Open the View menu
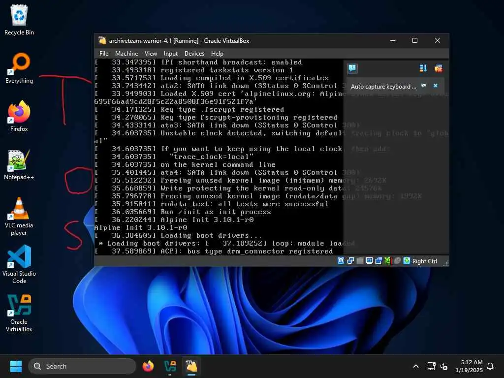The image size is (504, 378). point(151,53)
